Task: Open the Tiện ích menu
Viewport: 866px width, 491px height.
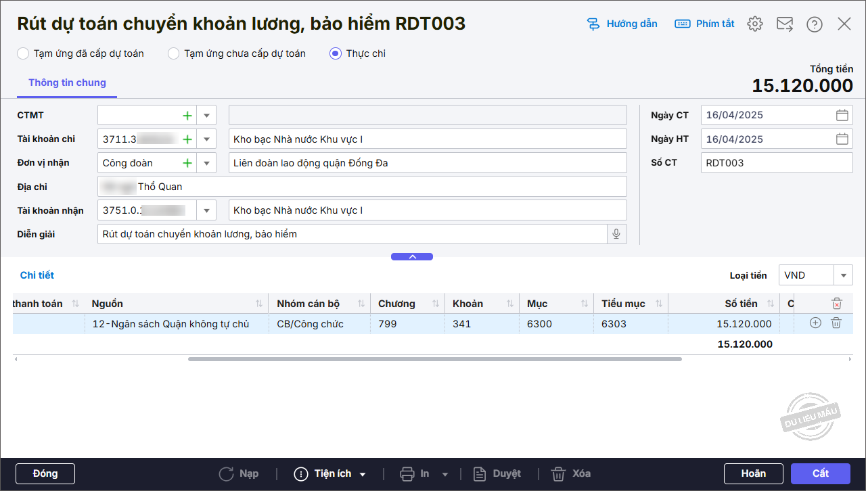Action: [330, 473]
